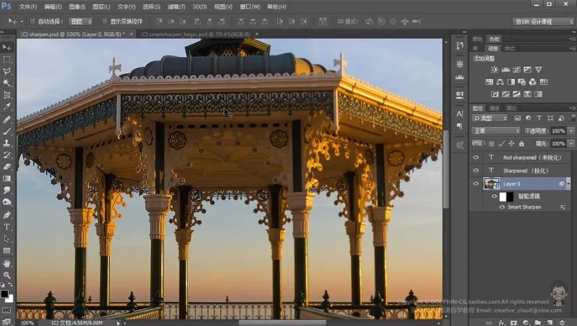Image resolution: width=577 pixels, height=326 pixels.
Task: Select the Move tool in the toolbox
Action: (7, 47)
